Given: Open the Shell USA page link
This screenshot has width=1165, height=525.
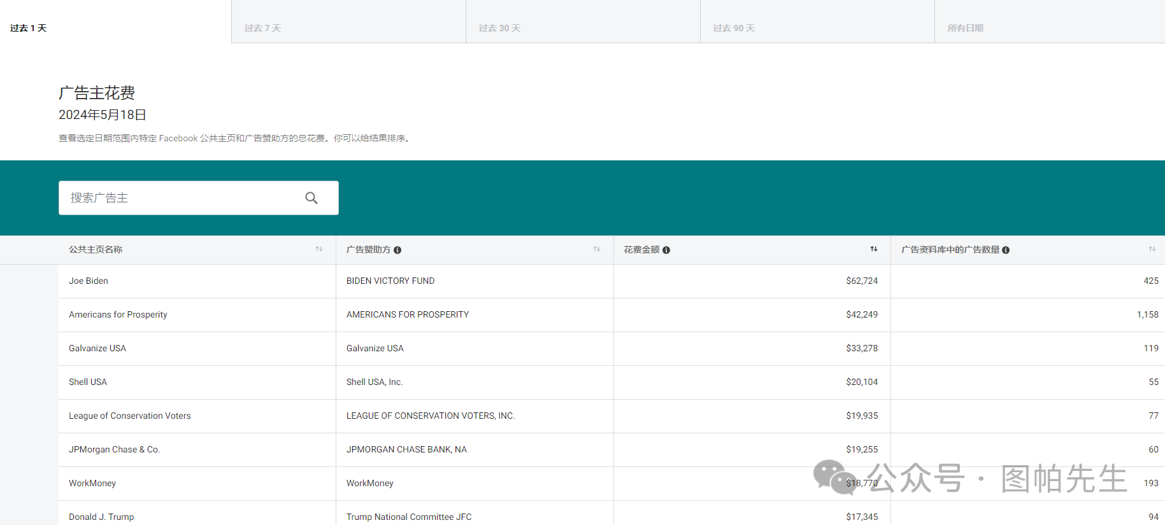Looking at the screenshot, I should (x=88, y=382).
